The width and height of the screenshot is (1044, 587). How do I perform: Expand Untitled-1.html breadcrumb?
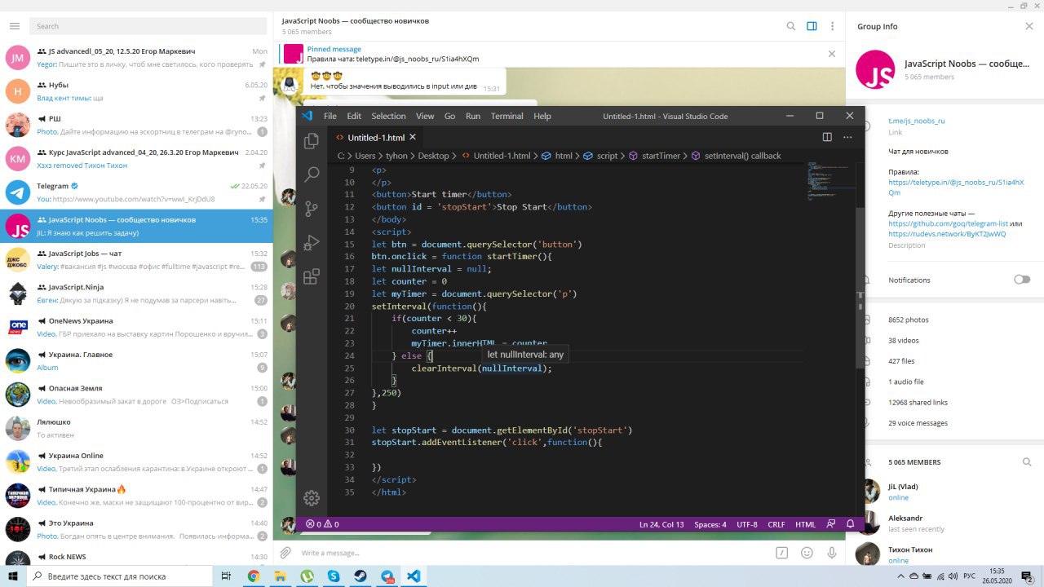click(x=497, y=156)
